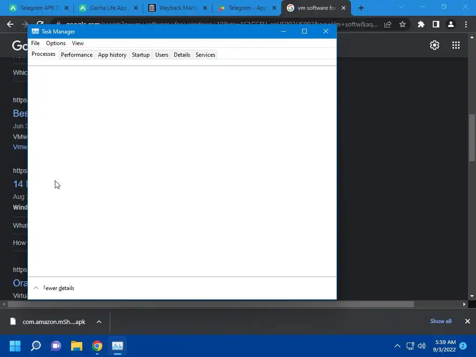Click the page scroll-down arrow
This screenshot has width=476, height=357.
point(472,296)
